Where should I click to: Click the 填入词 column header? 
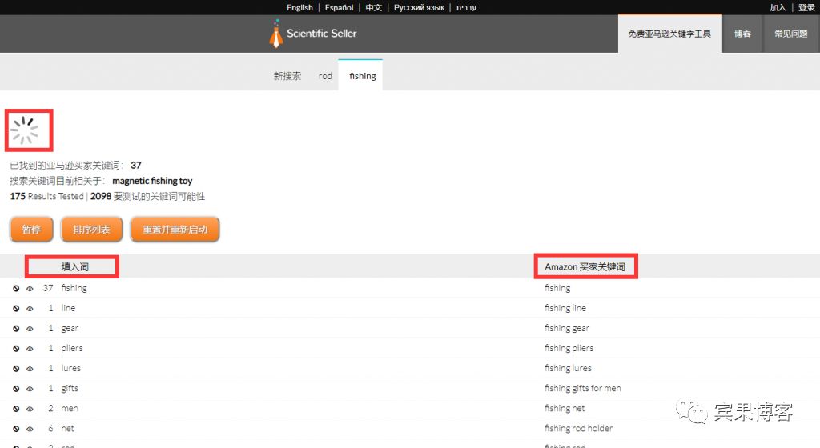(x=74, y=267)
